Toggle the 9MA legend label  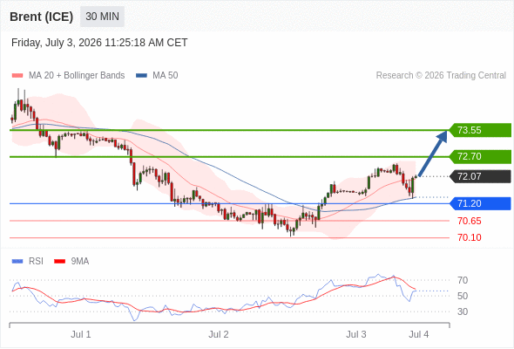[x=80, y=262]
